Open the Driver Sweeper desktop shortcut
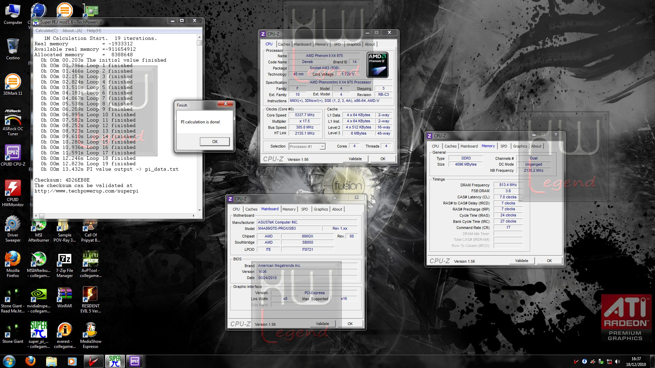This screenshot has height=368, width=655. coord(13,229)
